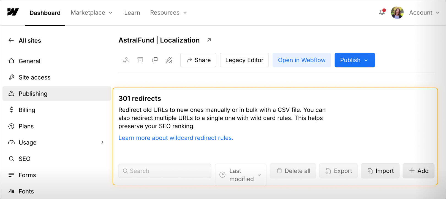The image size is (446, 199).
Task: Expand the Marketplace menu
Action: 91,13
